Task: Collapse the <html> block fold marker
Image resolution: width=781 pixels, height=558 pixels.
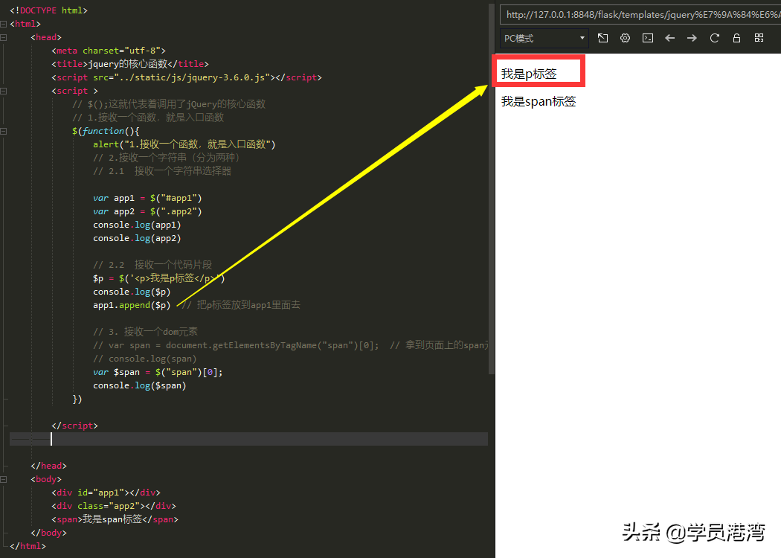Action: [x=4, y=24]
